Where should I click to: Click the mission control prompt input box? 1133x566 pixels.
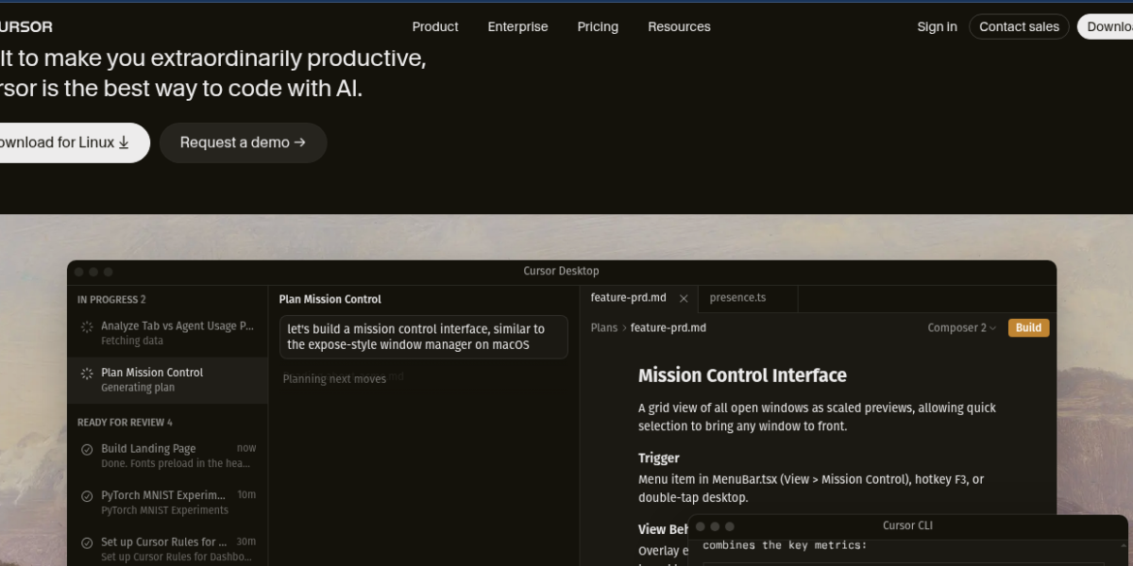coord(423,337)
